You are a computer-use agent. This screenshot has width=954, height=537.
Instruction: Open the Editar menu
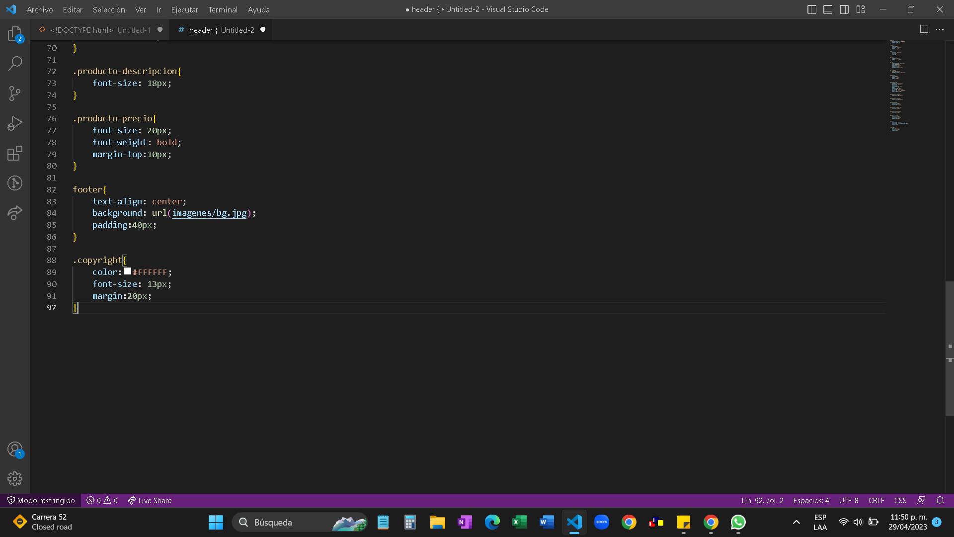(73, 9)
